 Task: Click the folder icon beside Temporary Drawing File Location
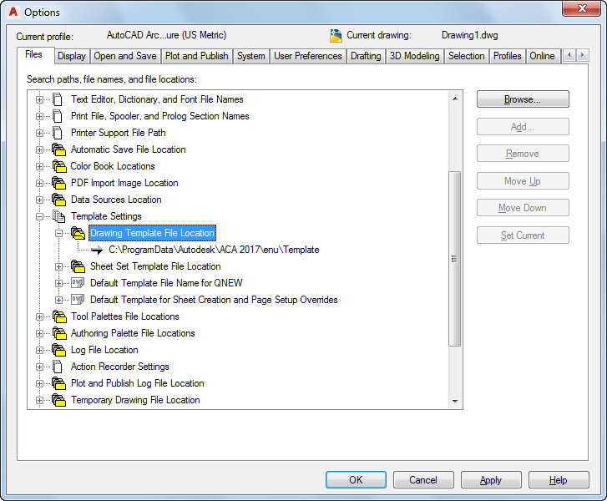click(x=58, y=400)
